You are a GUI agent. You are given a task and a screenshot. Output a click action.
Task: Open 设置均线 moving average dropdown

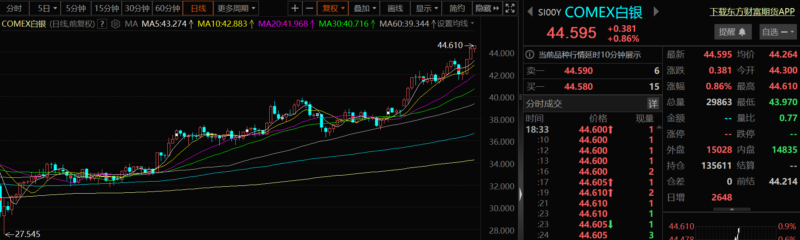[x=455, y=24]
